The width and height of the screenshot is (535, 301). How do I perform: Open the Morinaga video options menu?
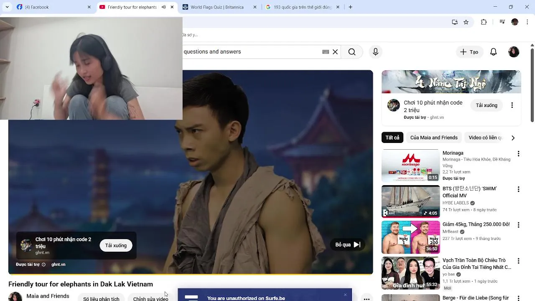click(518, 154)
